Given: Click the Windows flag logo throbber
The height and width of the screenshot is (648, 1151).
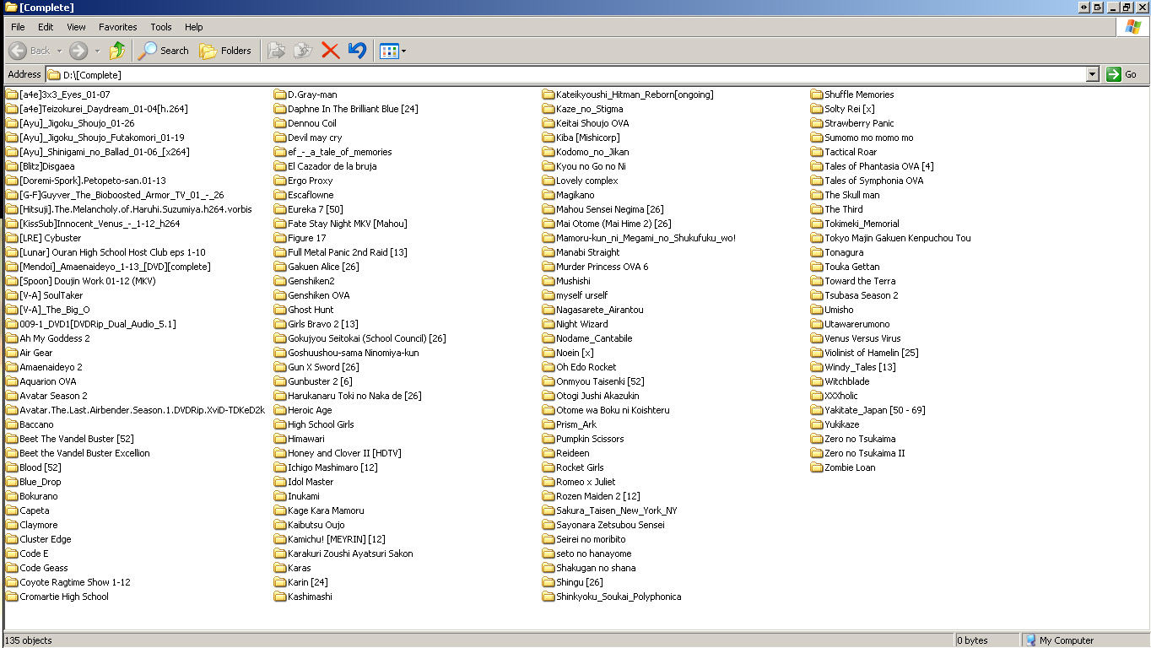Looking at the screenshot, I should click(x=1133, y=27).
